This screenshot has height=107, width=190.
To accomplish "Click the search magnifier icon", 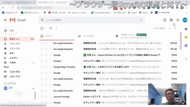I will click(x=42, y=20).
